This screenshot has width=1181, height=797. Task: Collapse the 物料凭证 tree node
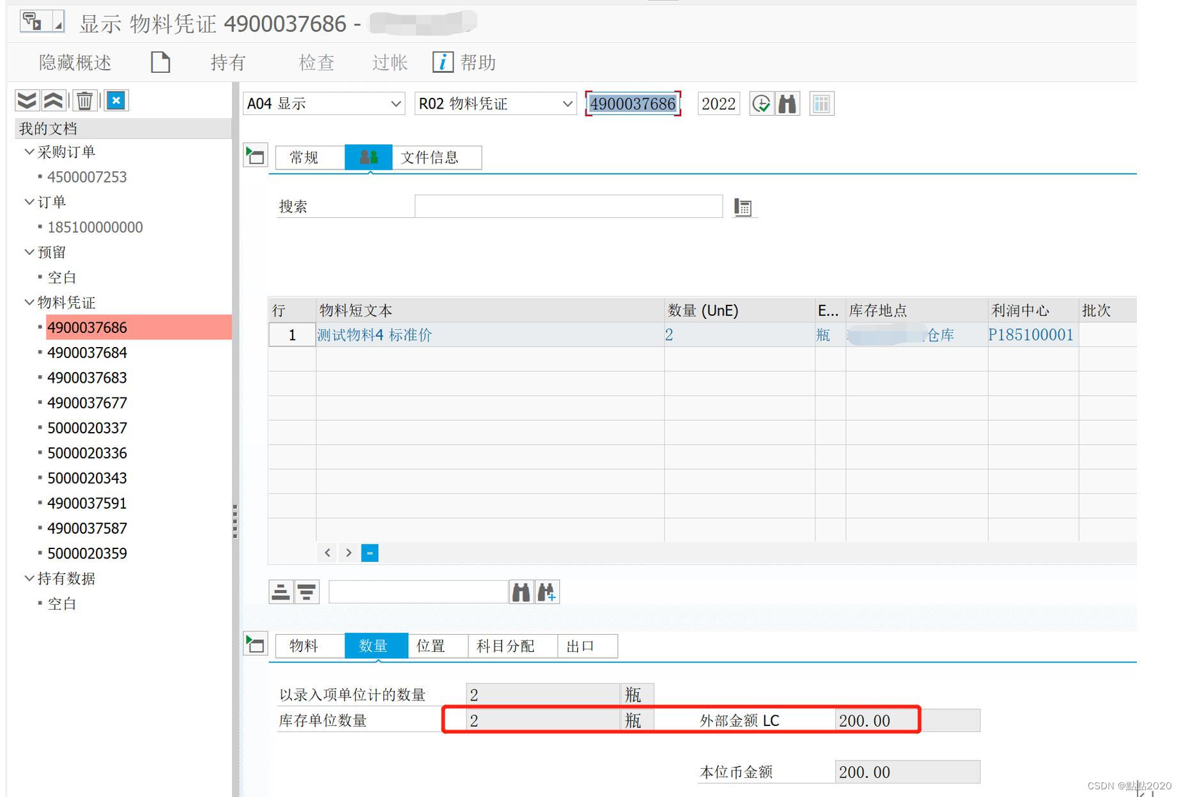click(29, 302)
